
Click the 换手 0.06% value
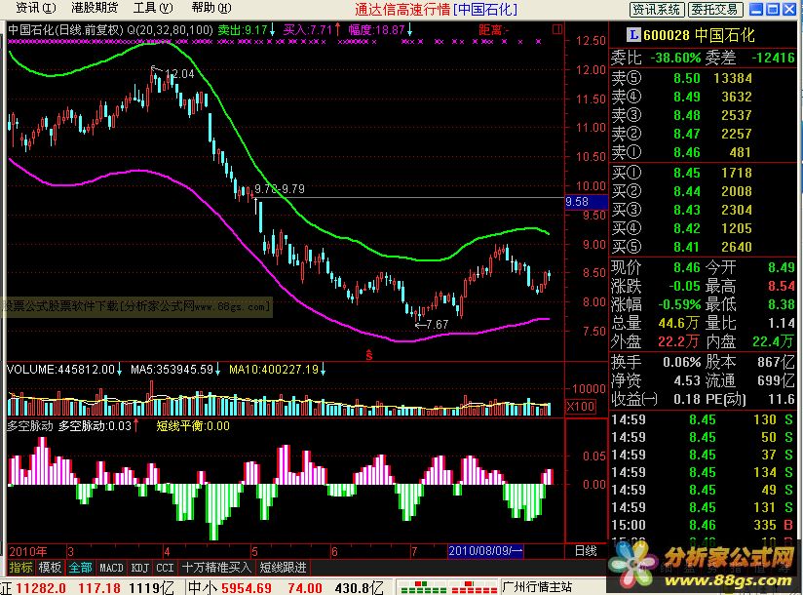pos(681,362)
